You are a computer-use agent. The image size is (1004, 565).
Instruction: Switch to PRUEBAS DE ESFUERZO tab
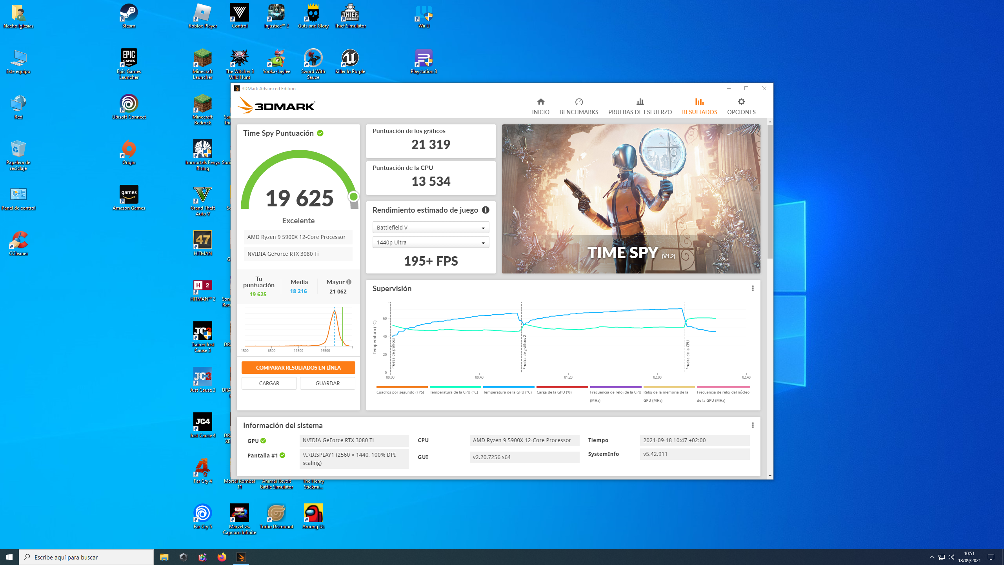pyautogui.click(x=640, y=106)
